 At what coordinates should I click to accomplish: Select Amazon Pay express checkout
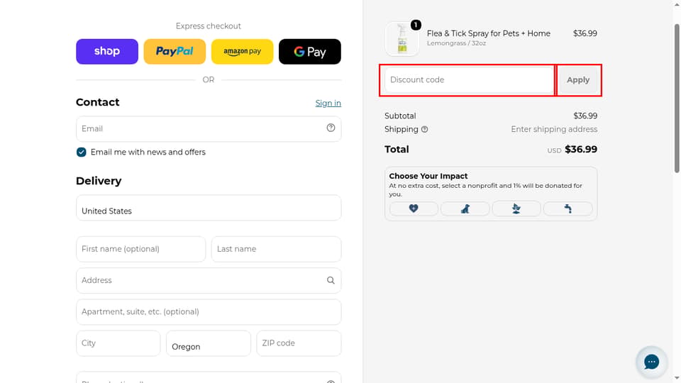click(x=243, y=51)
